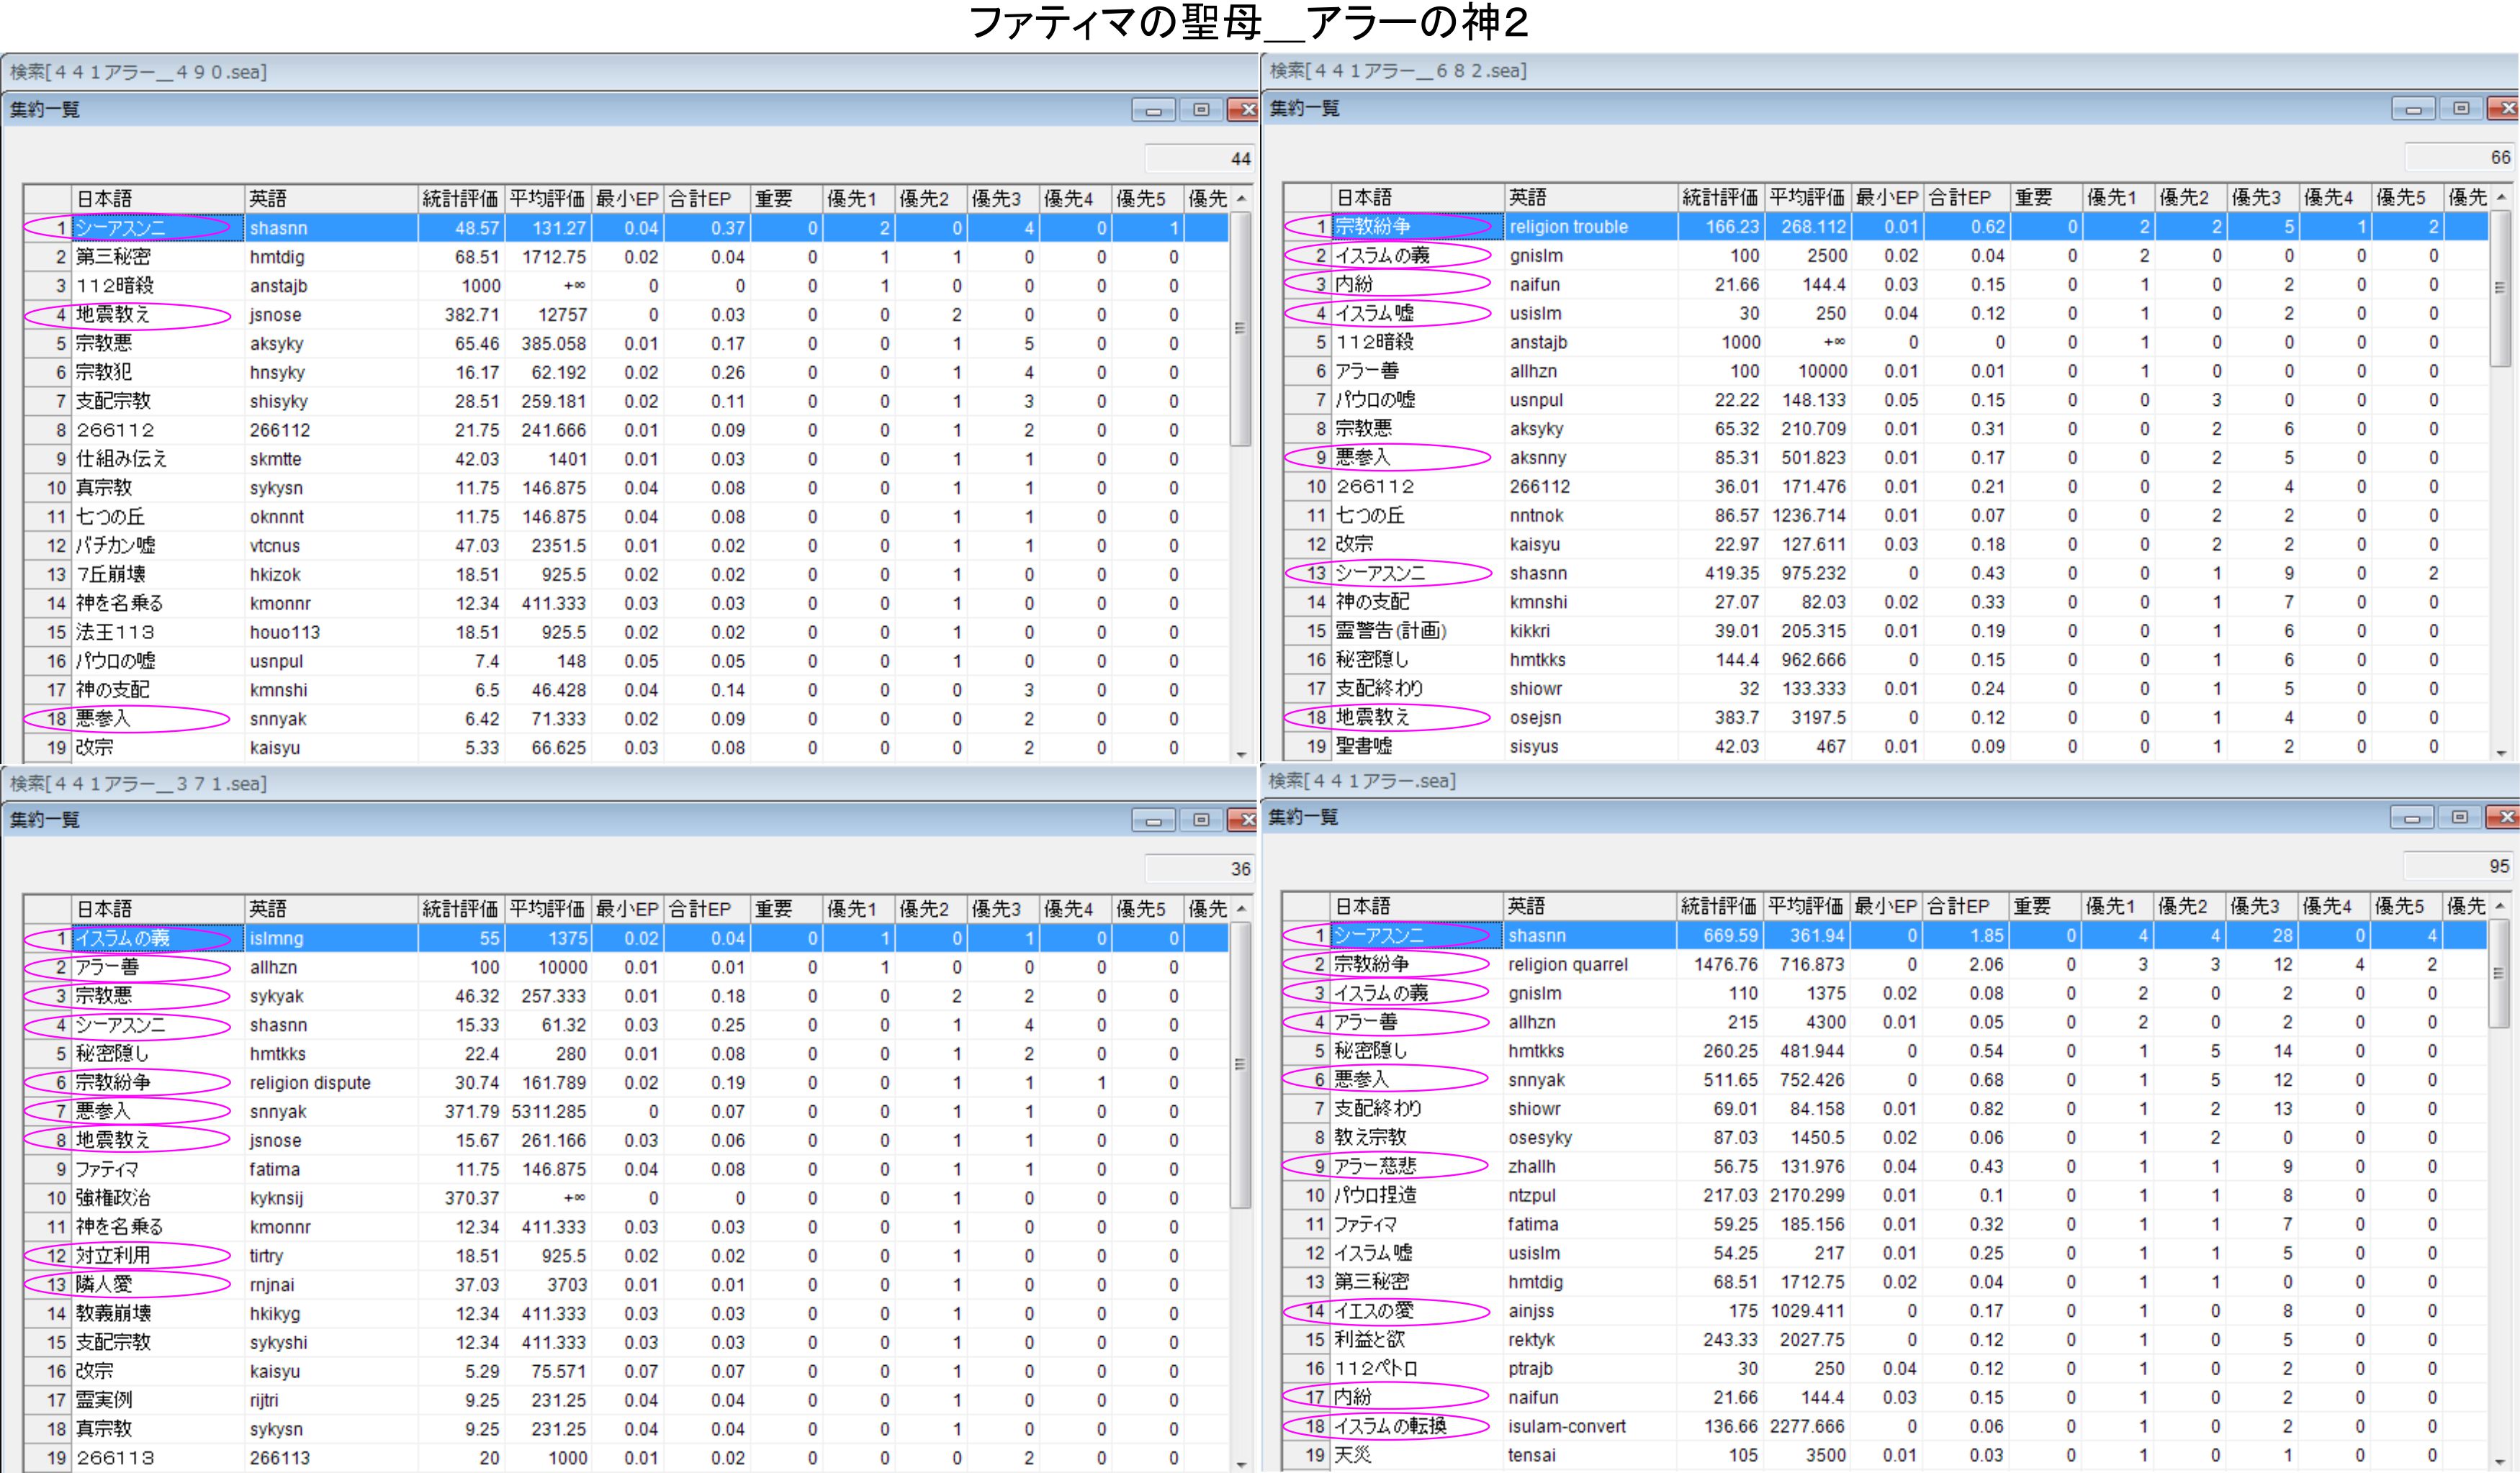Image resolution: width=2520 pixels, height=1473 pixels.
Task: Minimize the 集約一覧 window showing count 95
Action: point(2411,818)
